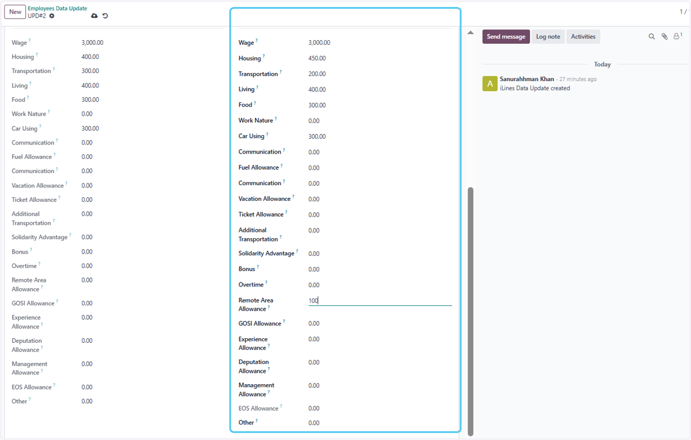Attach a file via the paperclip icon
This screenshot has height=440, width=691.
[664, 36]
